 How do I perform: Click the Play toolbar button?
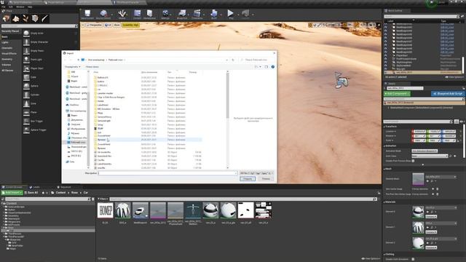pyautogui.click(x=231, y=14)
